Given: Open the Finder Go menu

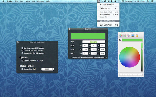Looking at the screenshot, I should click(x=34, y=1).
